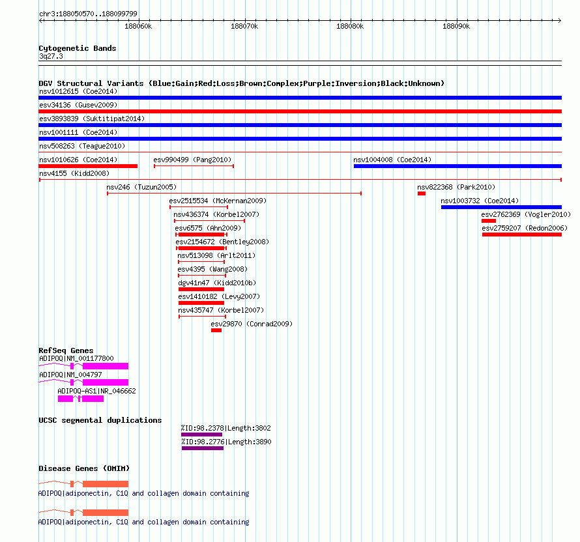
Task: Open the esv990499 (Pang2010) variant
Action: pyautogui.click(x=194, y=166)
